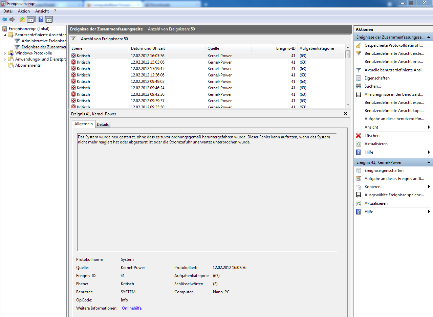The image size is (433, 317).
Task: Click Benutzerdefinierte Ansicht erstellen funnel icon
Action: click(x=359, y=53)
